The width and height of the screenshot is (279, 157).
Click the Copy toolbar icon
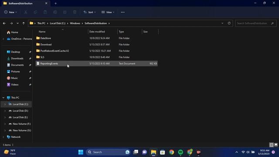pos(35,12)
